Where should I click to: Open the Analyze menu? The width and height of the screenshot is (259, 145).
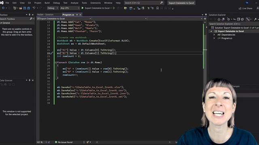(x=74, y=3)
